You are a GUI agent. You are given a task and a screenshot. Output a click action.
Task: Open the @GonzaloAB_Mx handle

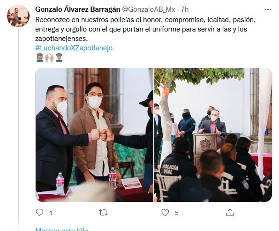pos(148,9)
